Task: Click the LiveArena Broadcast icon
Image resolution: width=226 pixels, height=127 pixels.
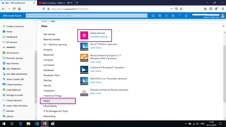Action: (x=84, y=70)
